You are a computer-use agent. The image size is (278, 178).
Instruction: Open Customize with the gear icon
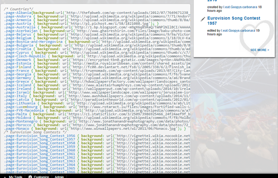tap(39, 177)
